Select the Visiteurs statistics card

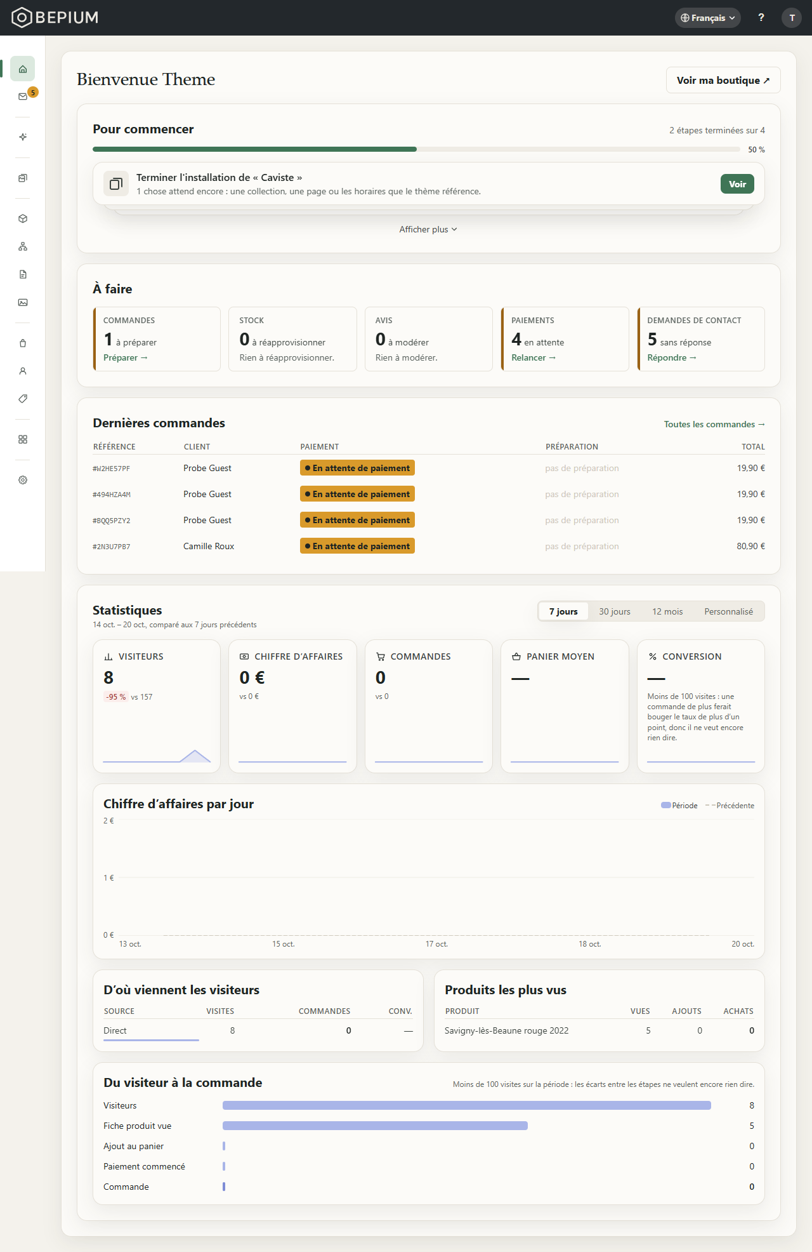[157, 706]
